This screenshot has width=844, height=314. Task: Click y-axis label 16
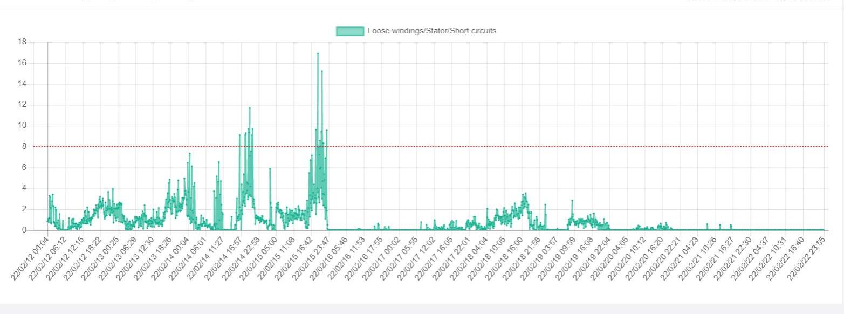[x=23, y=63]
